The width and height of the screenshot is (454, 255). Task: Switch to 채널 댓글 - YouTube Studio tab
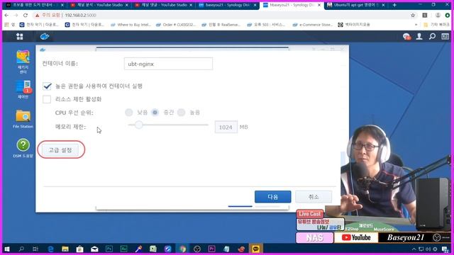click(x=164, y=5)
